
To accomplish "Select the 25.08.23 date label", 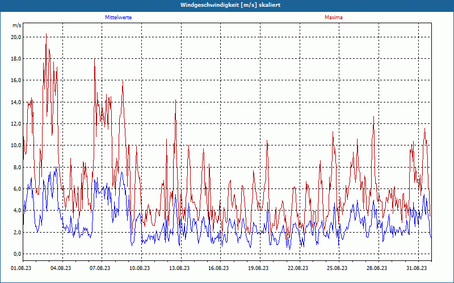I will tap(337, 268).
